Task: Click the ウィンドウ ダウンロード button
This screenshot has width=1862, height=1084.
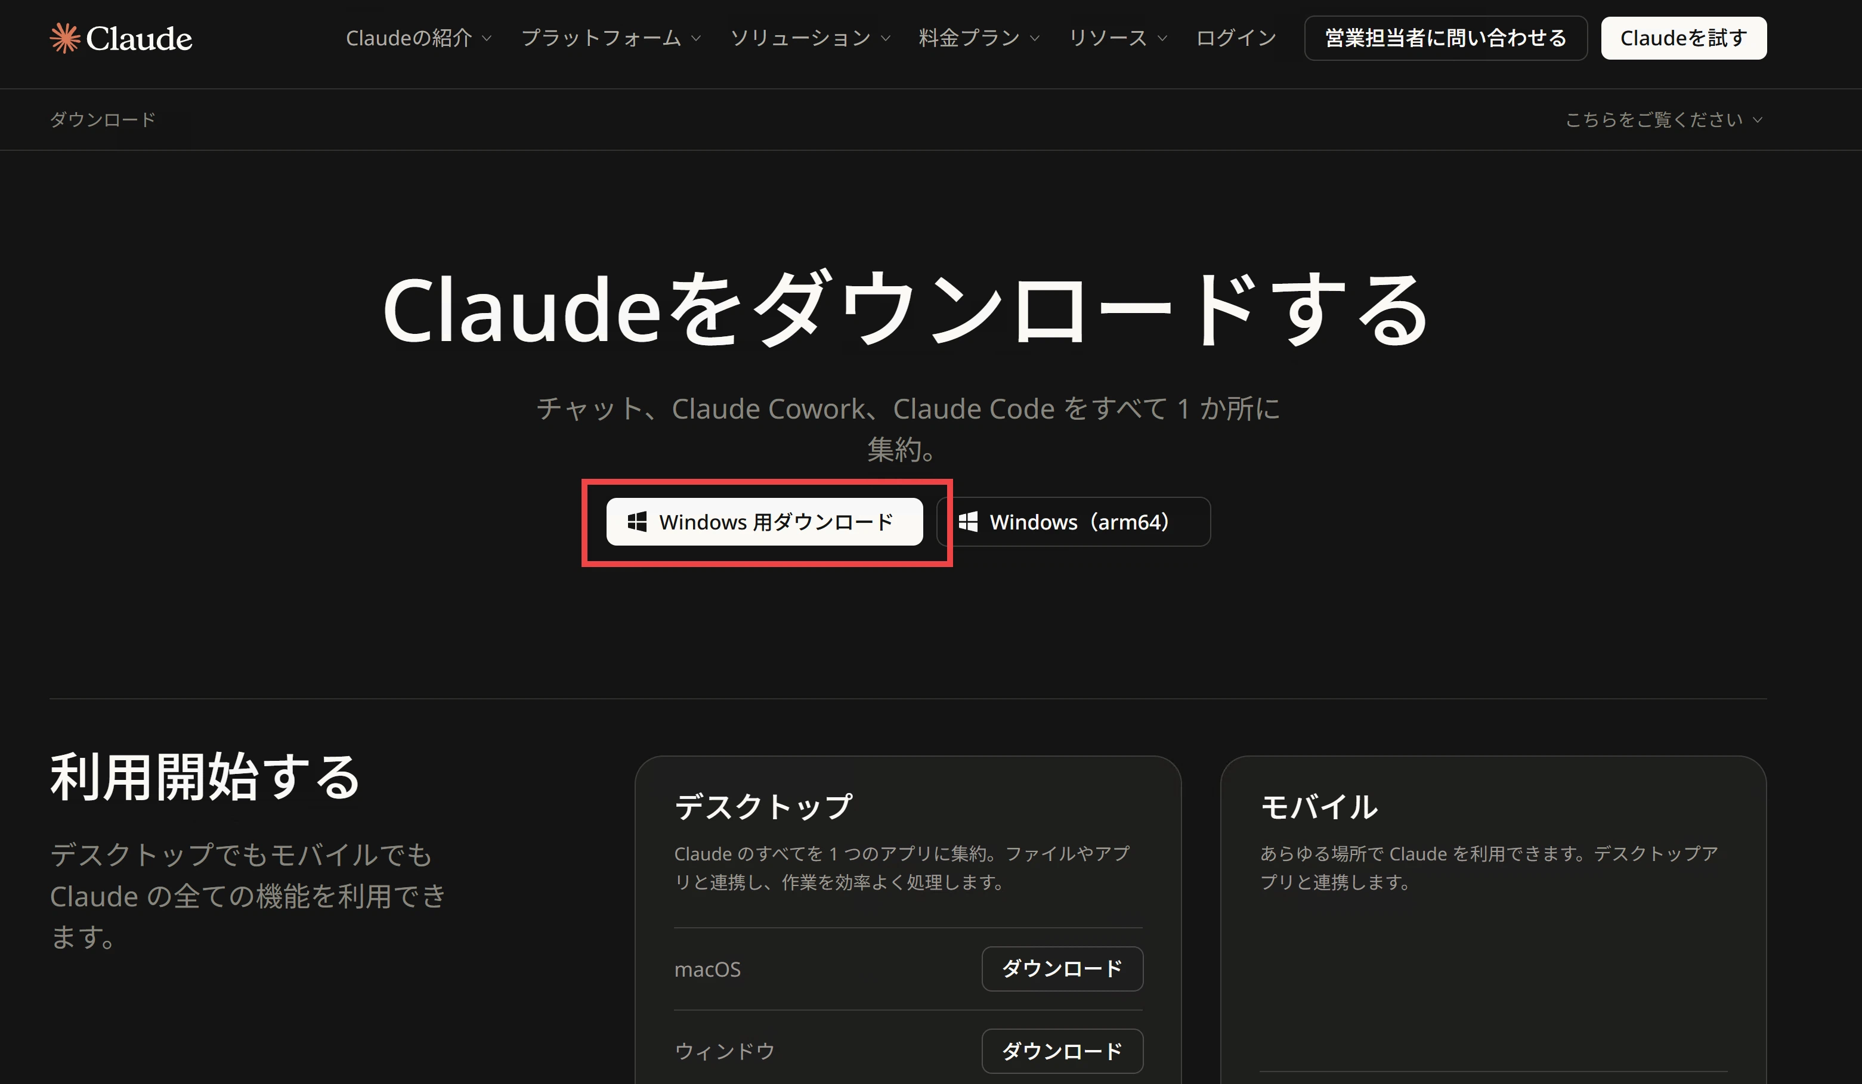Action: pos(1062,1051)
